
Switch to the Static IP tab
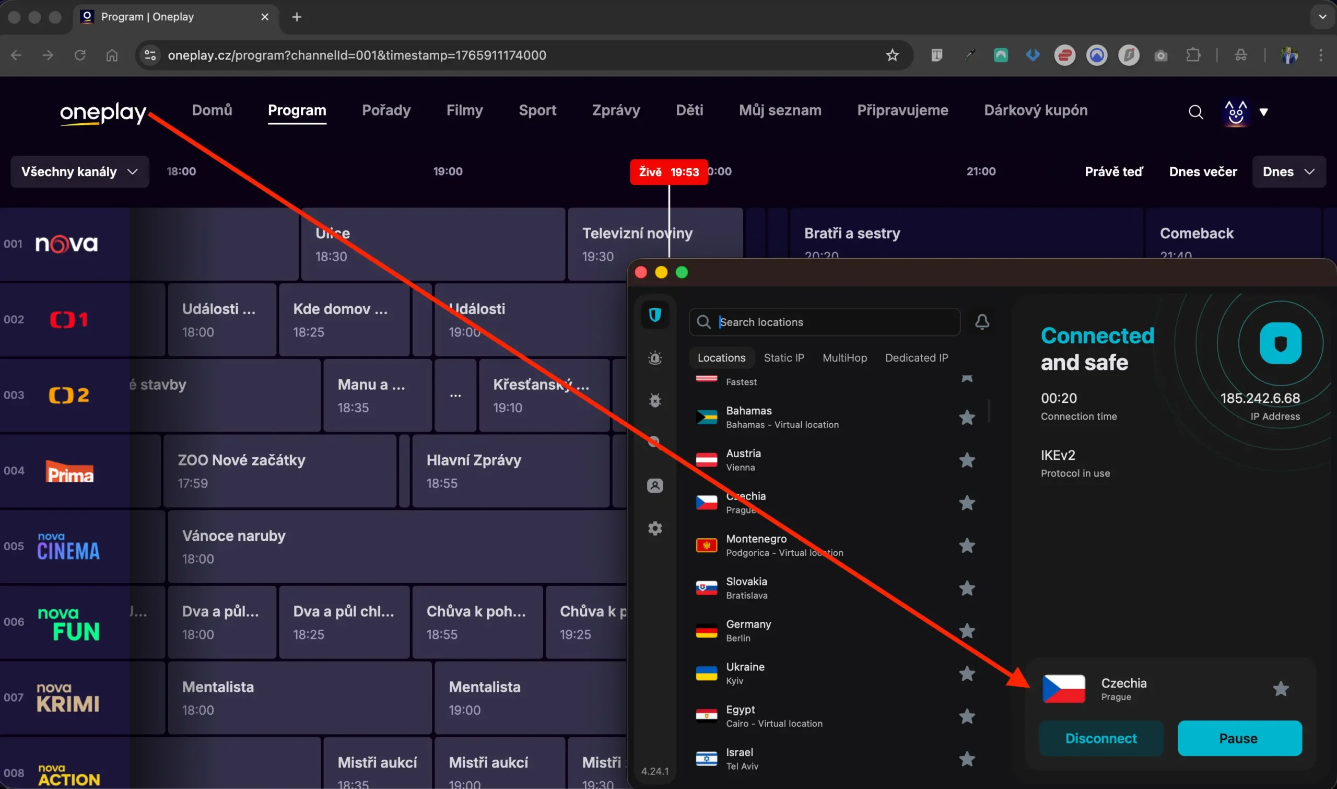(x=784, y=357)
